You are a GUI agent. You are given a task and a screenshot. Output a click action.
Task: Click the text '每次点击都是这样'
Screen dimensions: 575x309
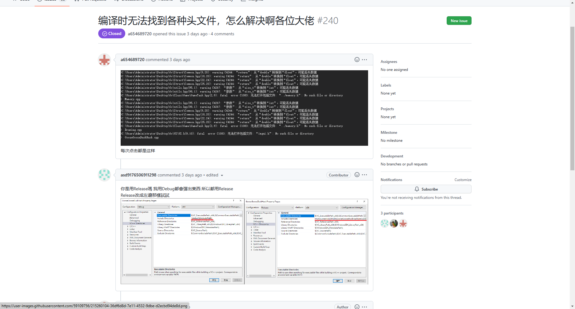[x=138, y=151]
